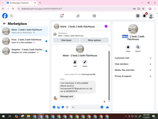This screenshot has height=119, width=158.
Task: Expand the Privacy & support section
Action: [133, 76]
